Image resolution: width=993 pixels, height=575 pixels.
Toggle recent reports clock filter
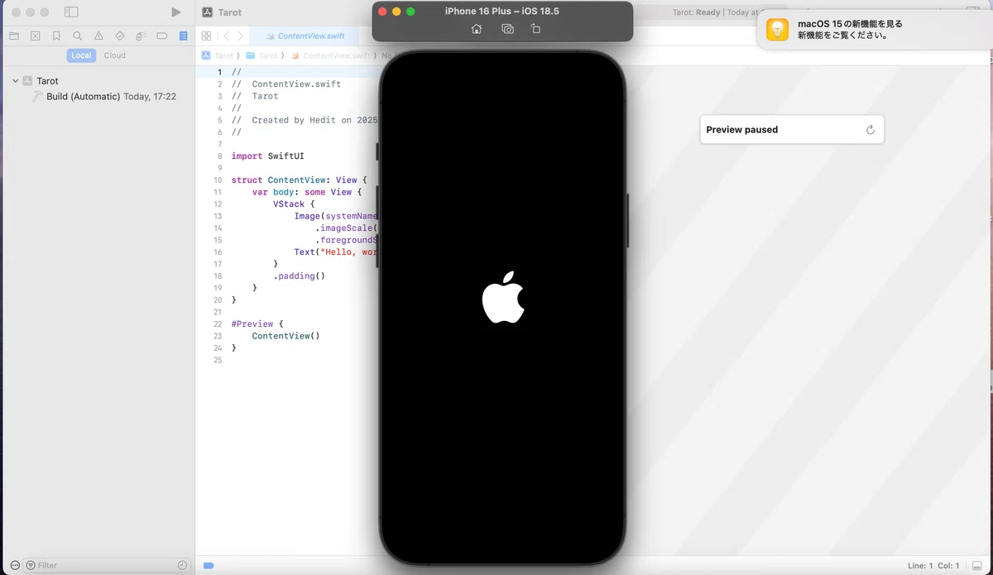click(x=182, y=565)
